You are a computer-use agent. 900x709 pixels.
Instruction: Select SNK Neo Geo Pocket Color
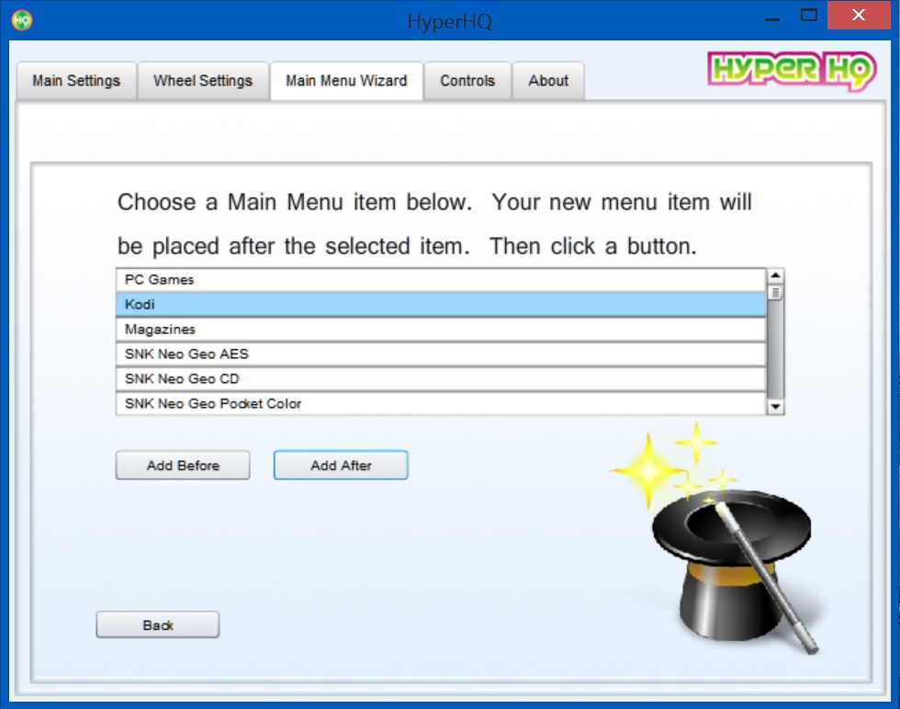pyautogui.click(x=441, y=403)
